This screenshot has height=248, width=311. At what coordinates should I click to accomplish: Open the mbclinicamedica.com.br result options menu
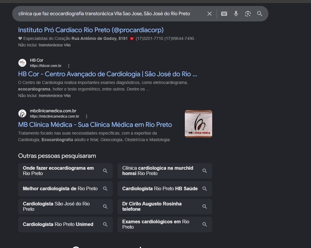[87, 116]
